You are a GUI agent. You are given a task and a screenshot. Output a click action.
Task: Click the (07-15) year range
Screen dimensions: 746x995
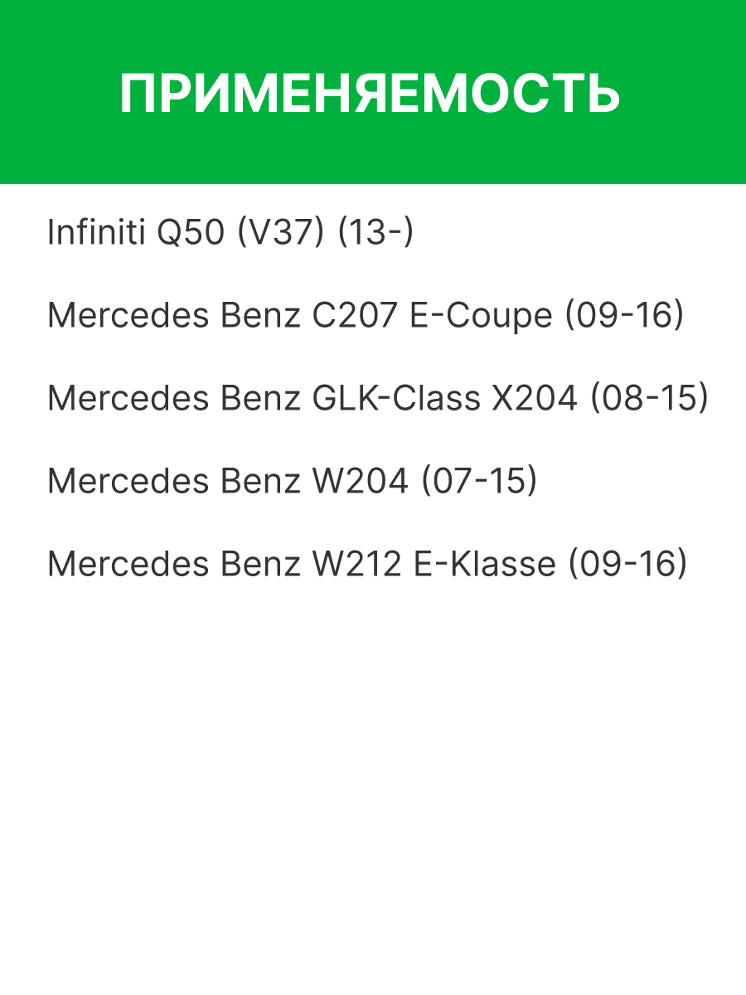coord(479,482)
